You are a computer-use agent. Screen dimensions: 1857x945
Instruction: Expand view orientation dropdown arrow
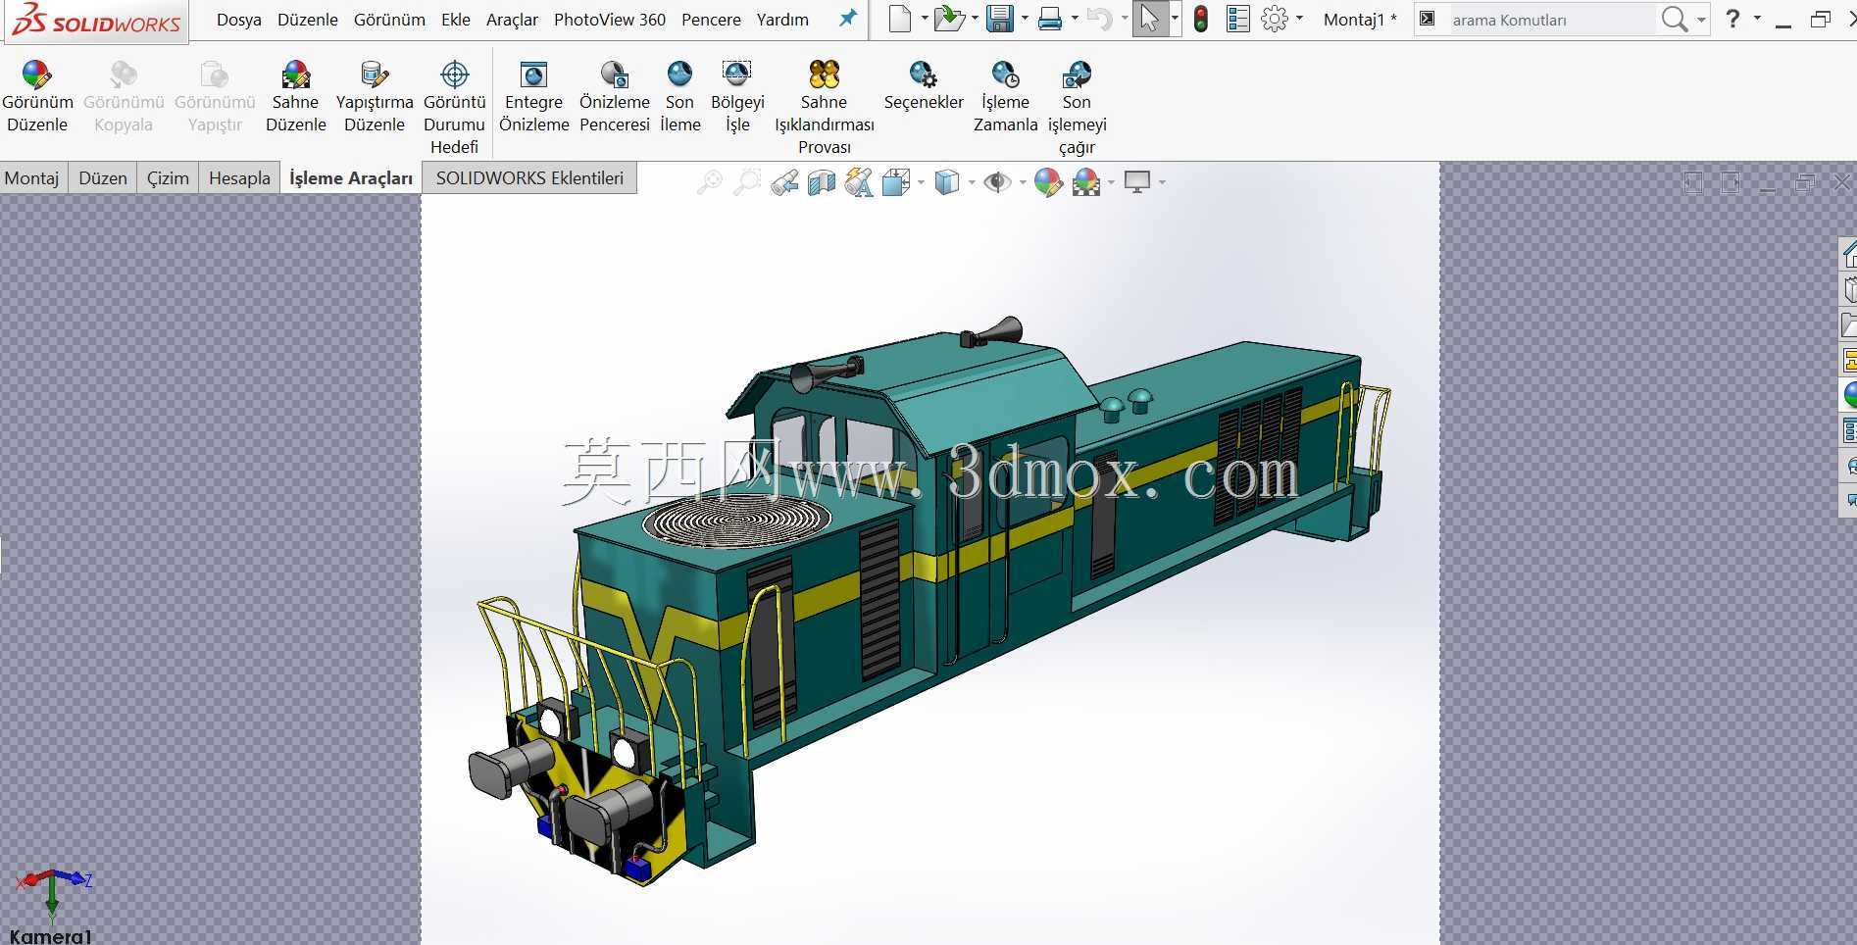pos(921,182)
